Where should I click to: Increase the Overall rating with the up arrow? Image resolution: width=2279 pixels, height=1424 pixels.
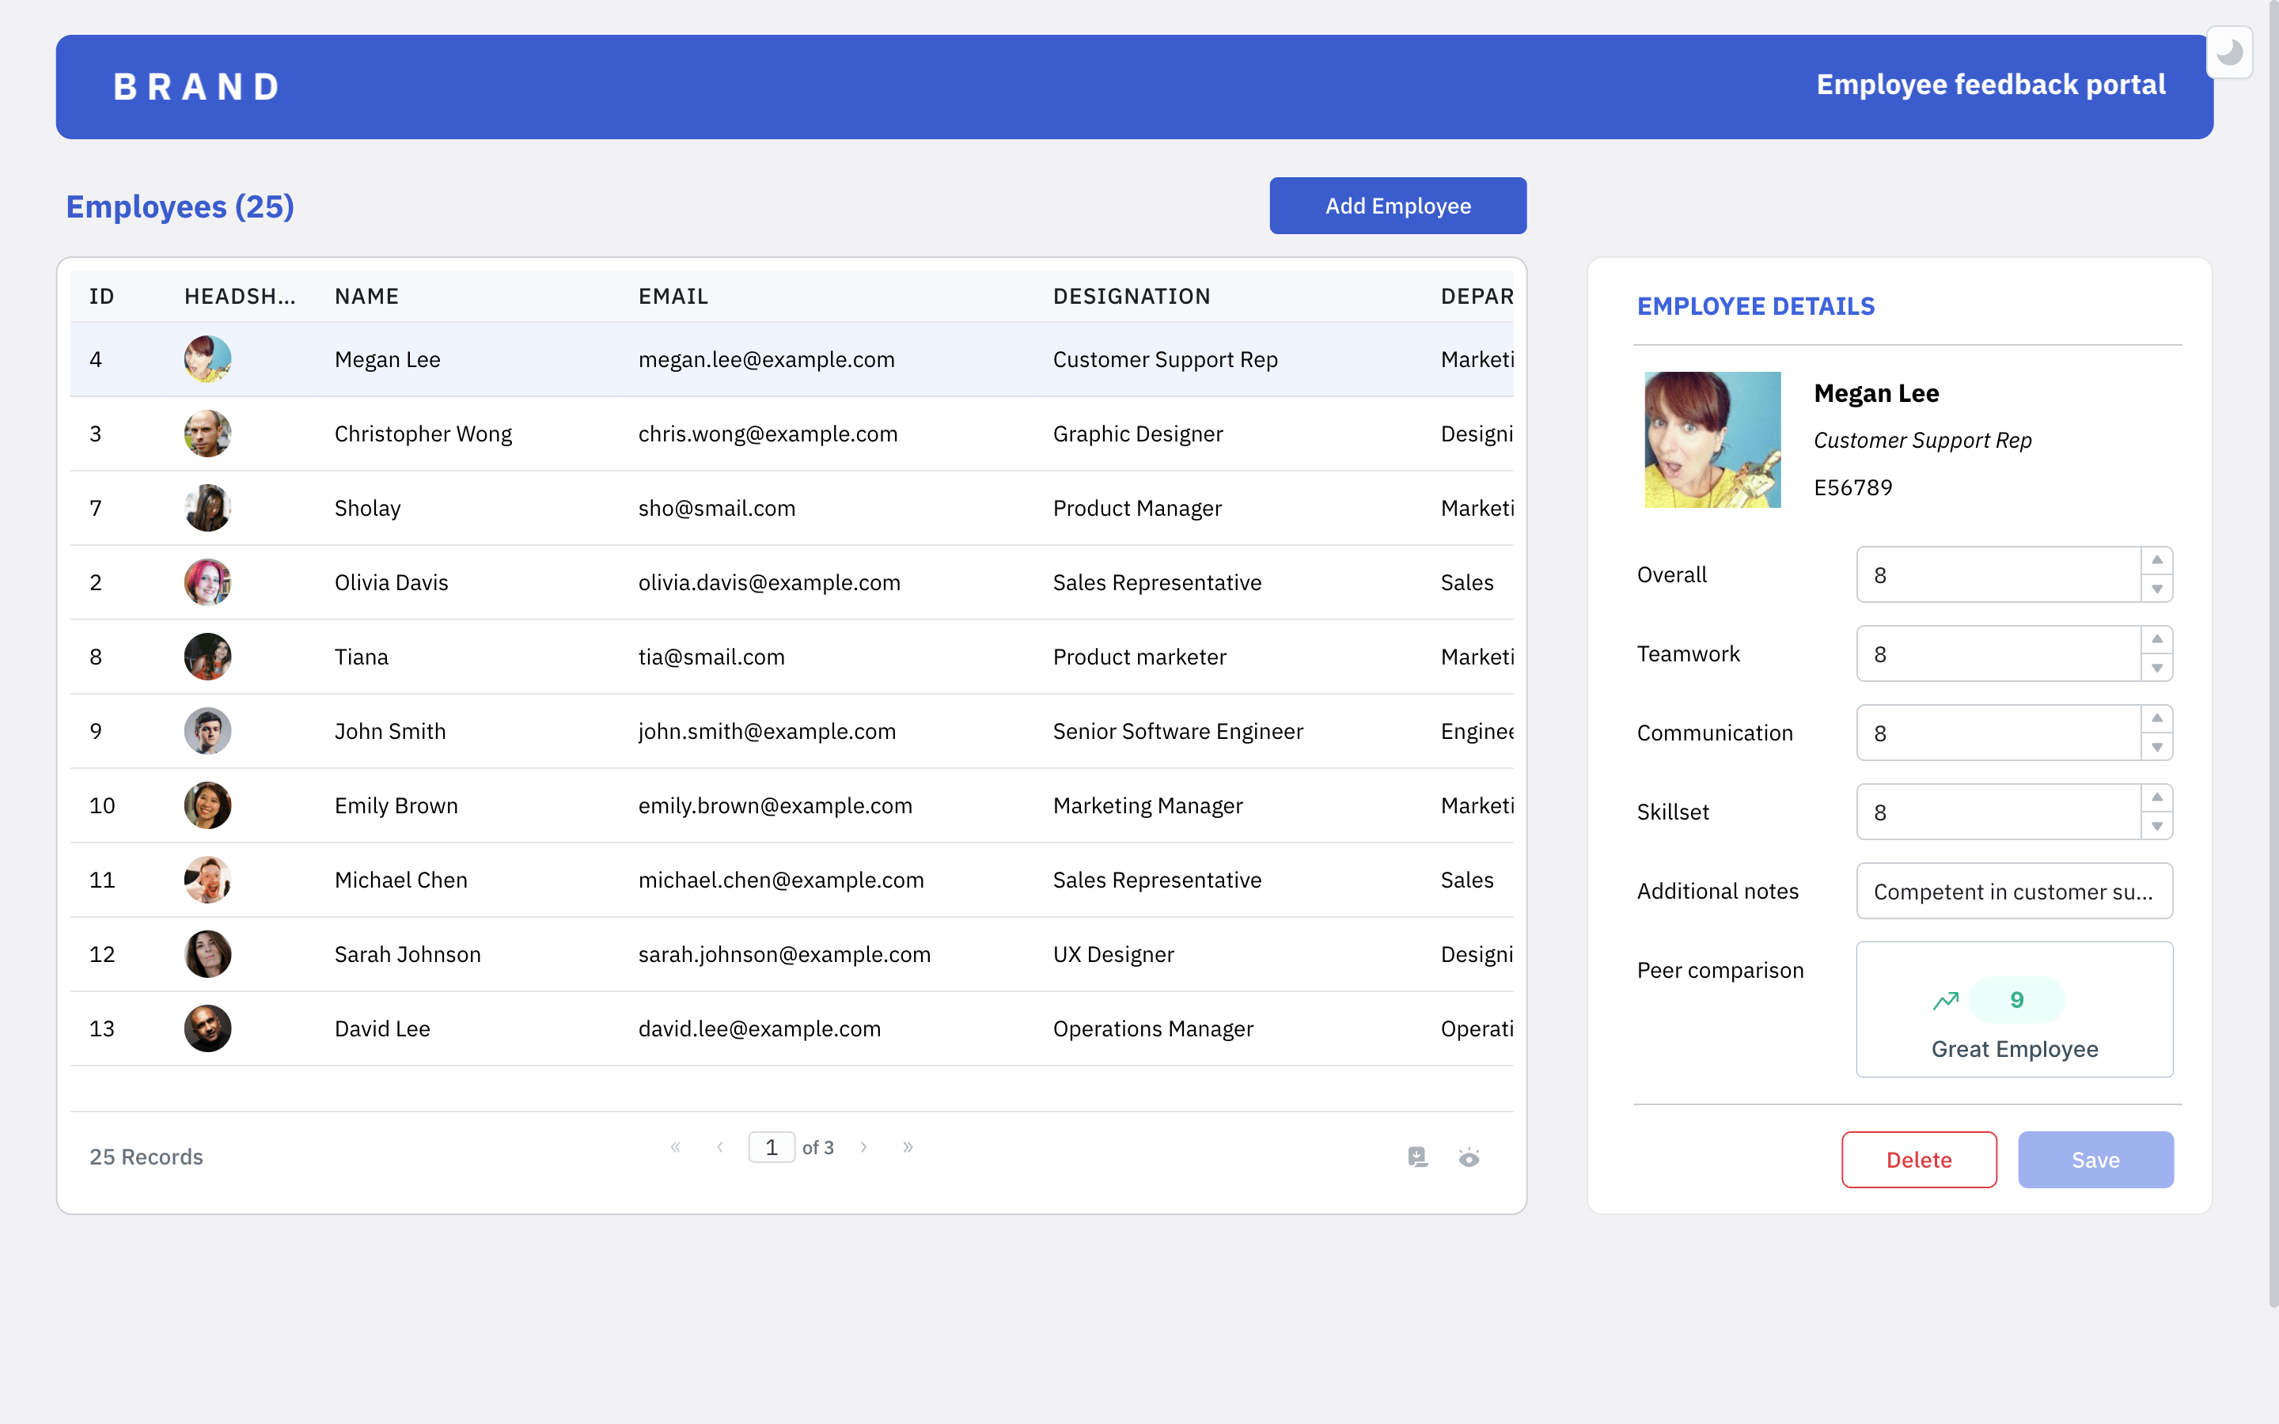pyautogui.click(x=2156, y=560)
